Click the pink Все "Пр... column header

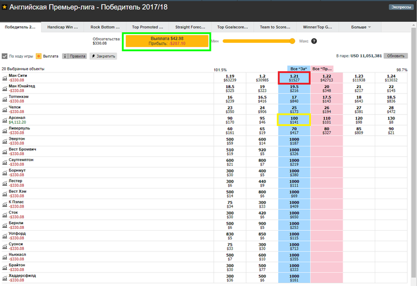pos(322,69)
